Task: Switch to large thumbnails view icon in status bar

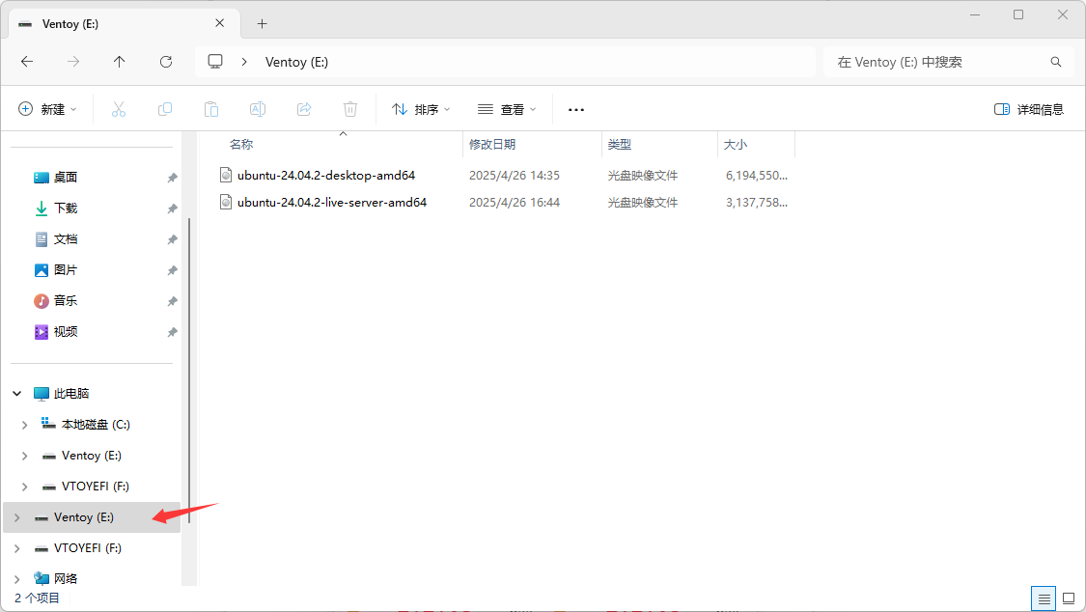Action: coord(1069,598)
